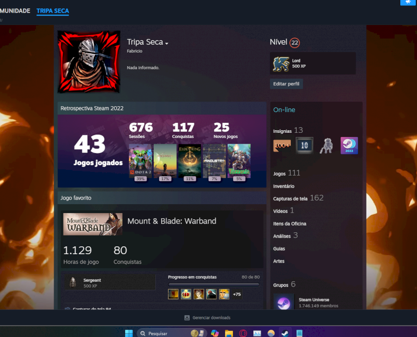Click the announcements megaphone icon
417x337 pixels.
[408, 2]
